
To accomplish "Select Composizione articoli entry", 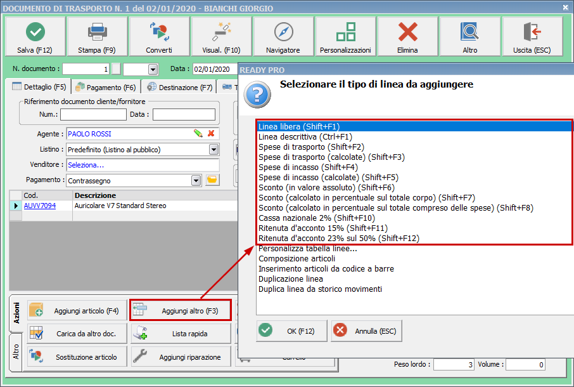I will (415, 259).
